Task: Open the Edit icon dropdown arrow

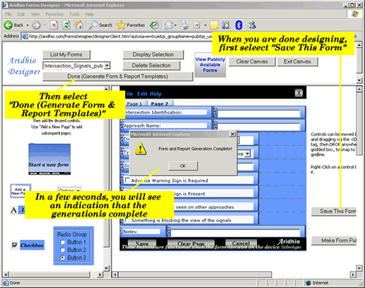Action: coord(205,25)
